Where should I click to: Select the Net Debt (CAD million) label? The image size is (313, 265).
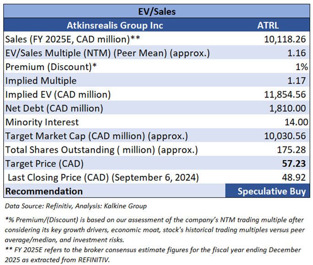(54, 108)
